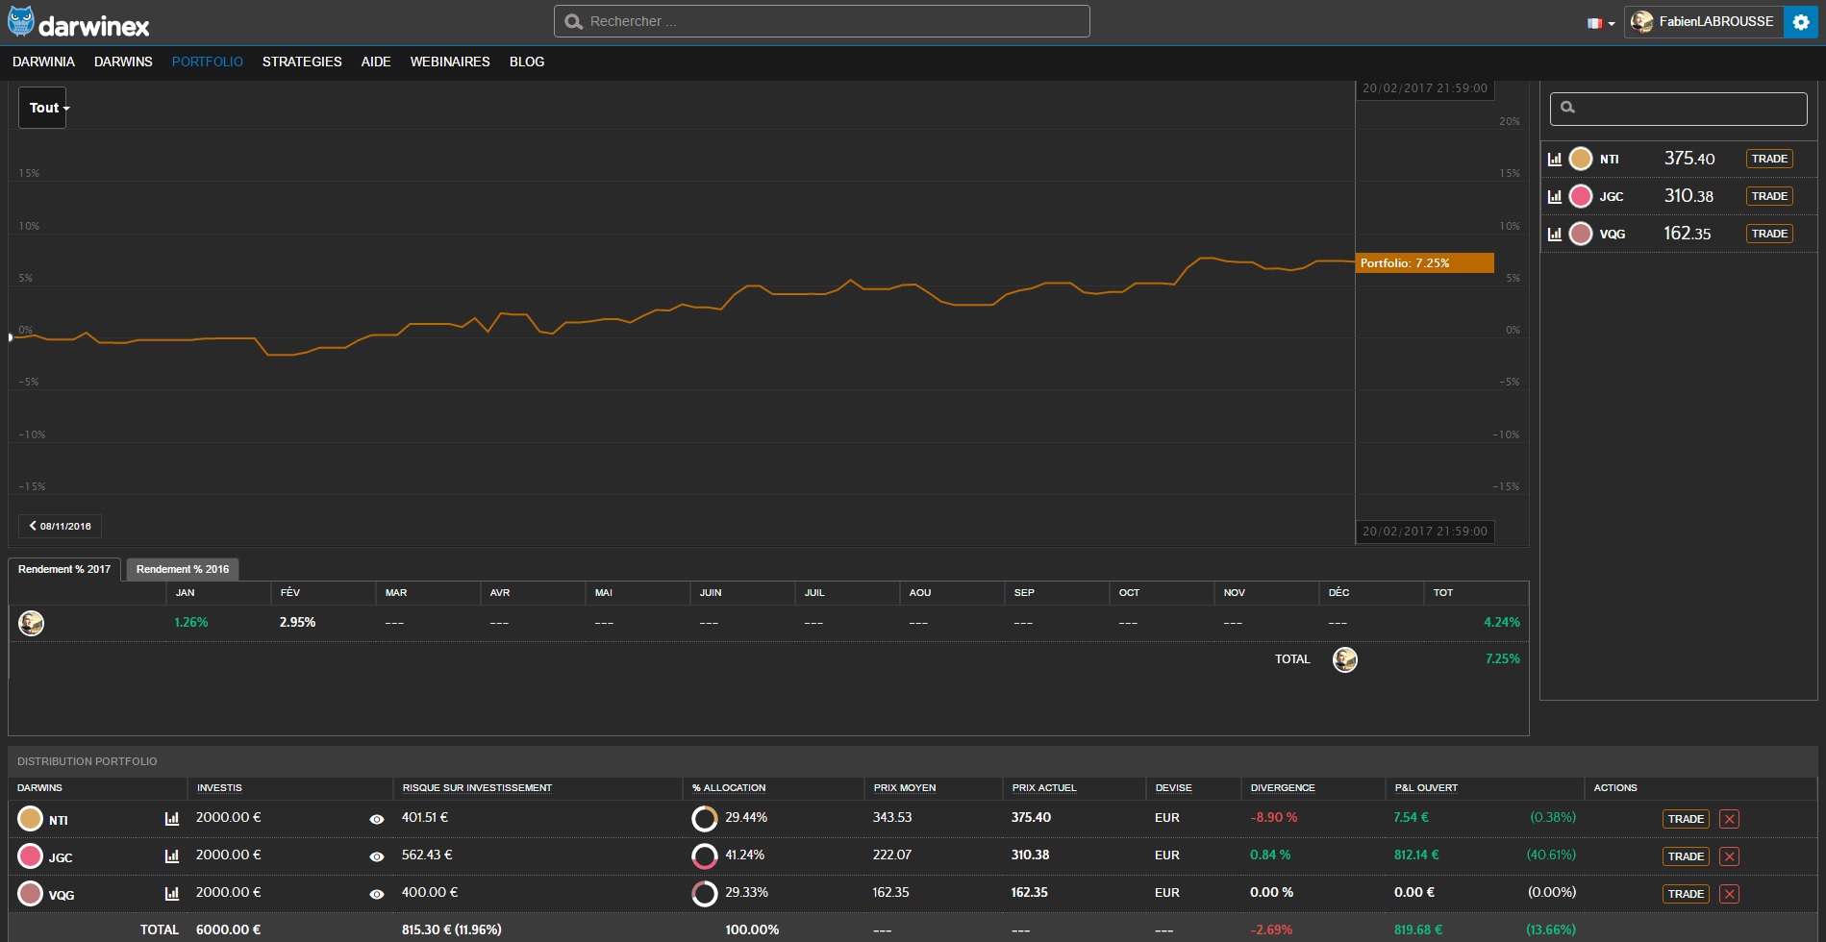Click the settings gear icon
The image size is (1826, 942).
click(1800, 22)
